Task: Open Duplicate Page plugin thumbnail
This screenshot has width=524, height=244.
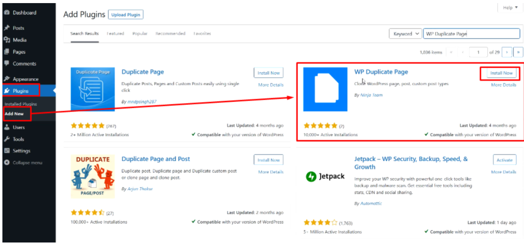Action: coord(93,89)
